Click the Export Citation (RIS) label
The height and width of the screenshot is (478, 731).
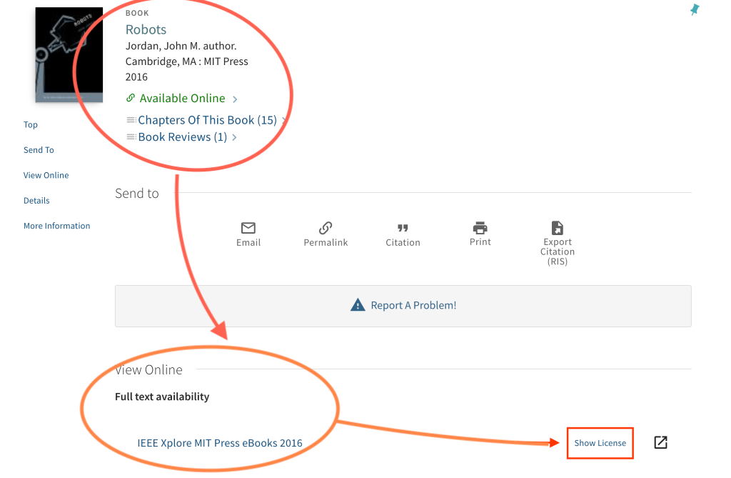pyautogui.click(x=558, y=252)
